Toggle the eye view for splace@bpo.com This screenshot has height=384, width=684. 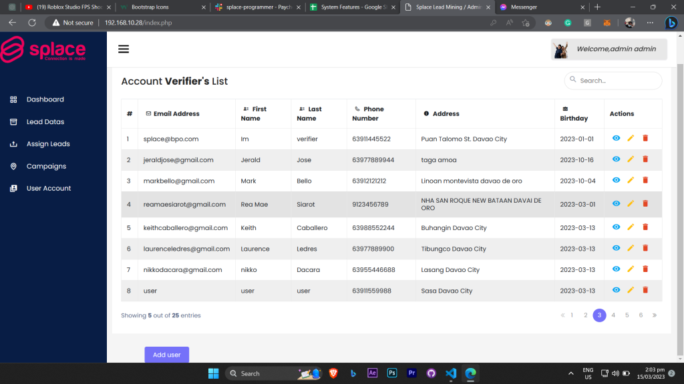pyautogui.click(x=616, y=139)
